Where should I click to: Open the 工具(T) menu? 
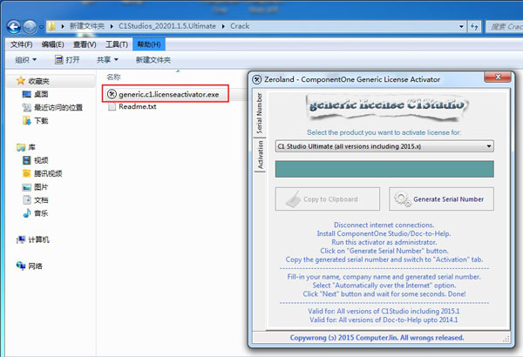(117, 44)
